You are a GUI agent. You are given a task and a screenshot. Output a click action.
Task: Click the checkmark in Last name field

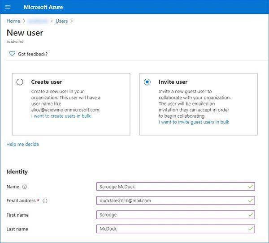(251, 229)
